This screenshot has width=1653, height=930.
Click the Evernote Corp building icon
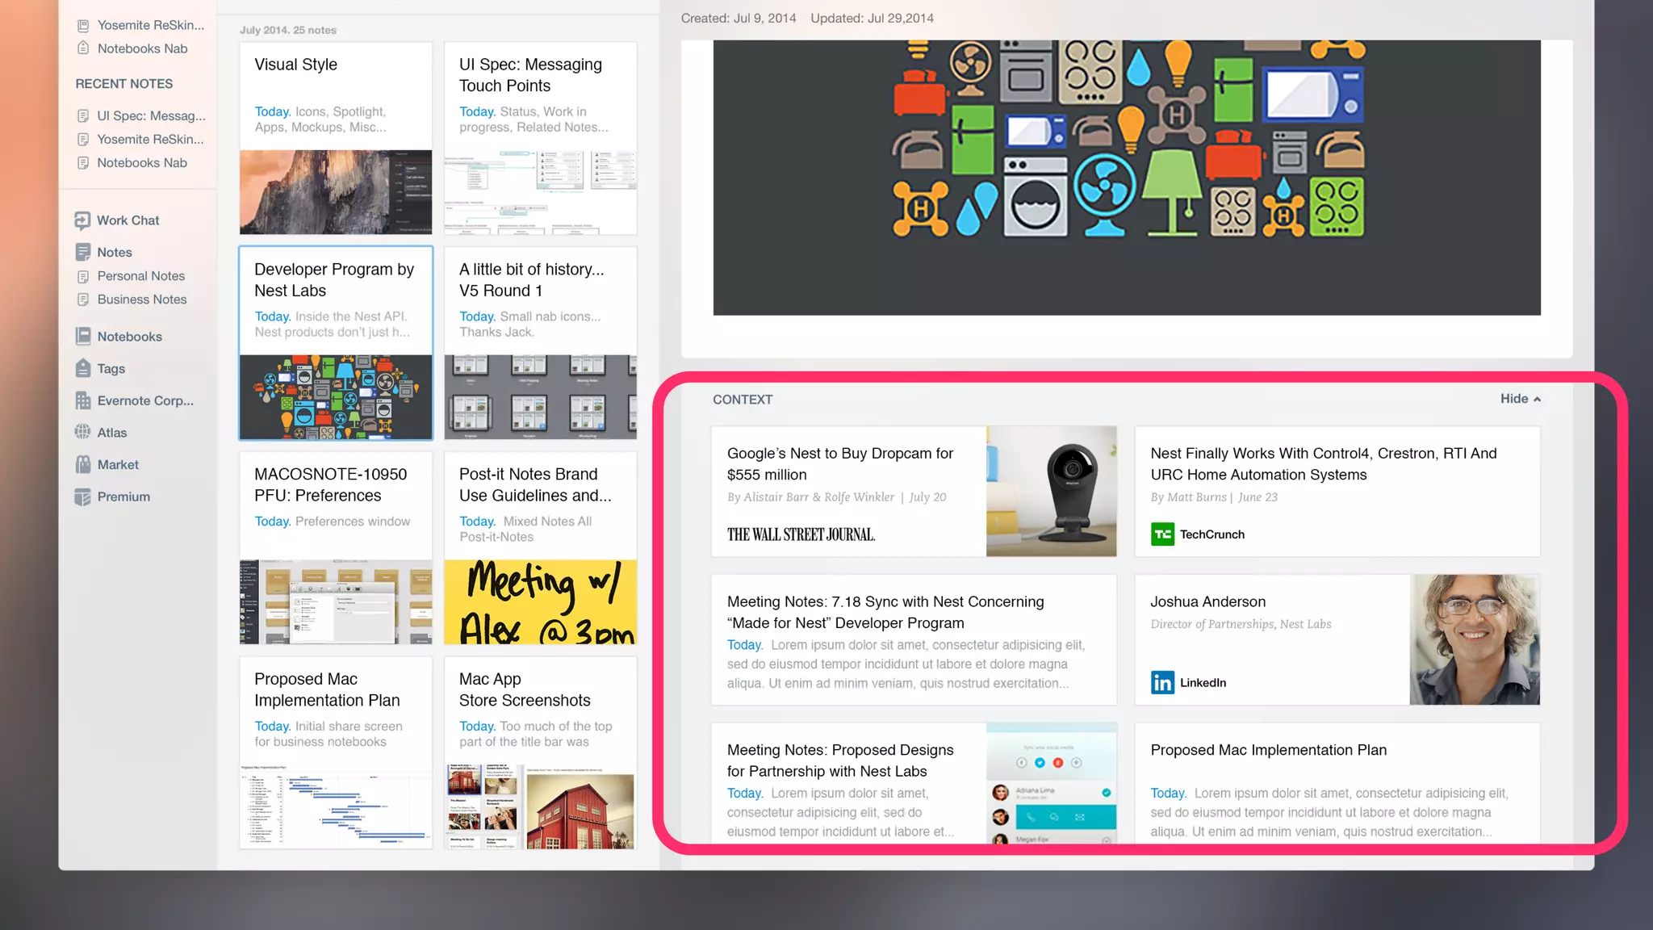(x=82, y=400)
